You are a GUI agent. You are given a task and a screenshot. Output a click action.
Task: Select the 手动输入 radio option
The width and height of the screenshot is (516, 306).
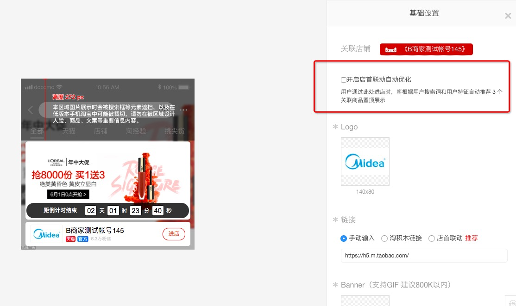point(344,239)
